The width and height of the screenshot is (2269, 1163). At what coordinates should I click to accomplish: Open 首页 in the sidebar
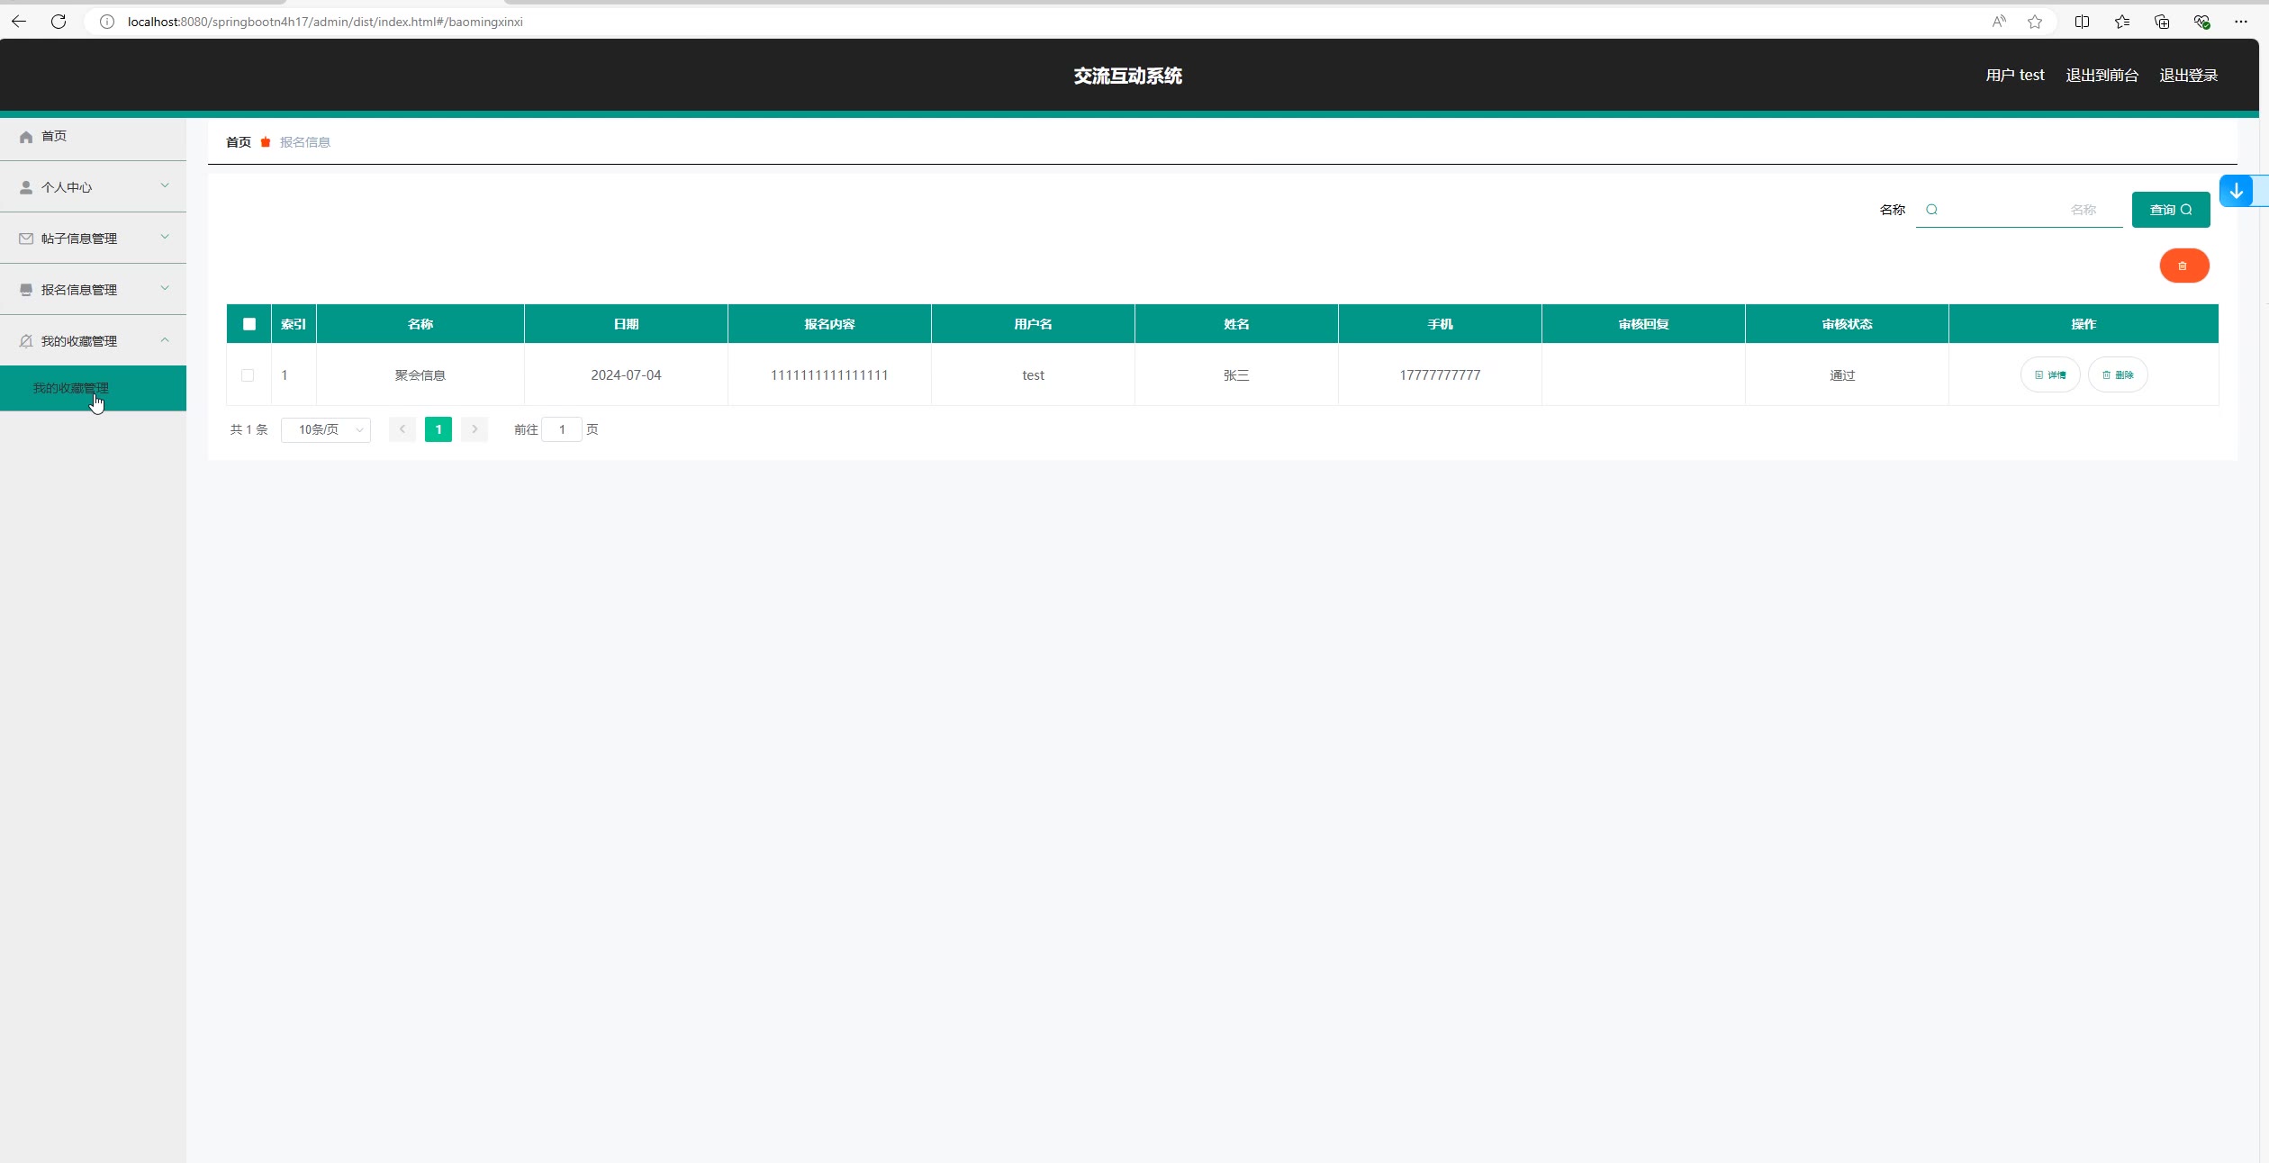[x=54, y=136]
